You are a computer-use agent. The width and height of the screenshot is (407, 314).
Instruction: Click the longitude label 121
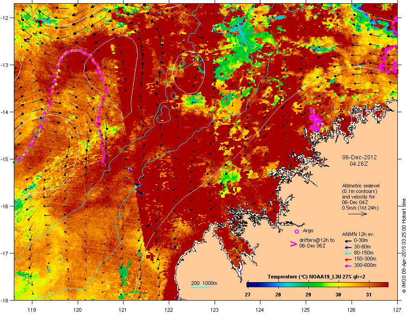click(x=123, y=309)
